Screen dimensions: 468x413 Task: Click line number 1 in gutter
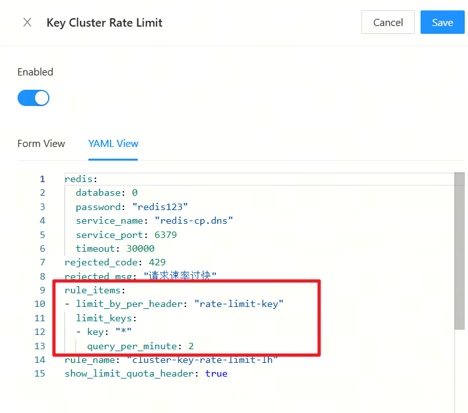pyautogui.click(x=42, y=179)
